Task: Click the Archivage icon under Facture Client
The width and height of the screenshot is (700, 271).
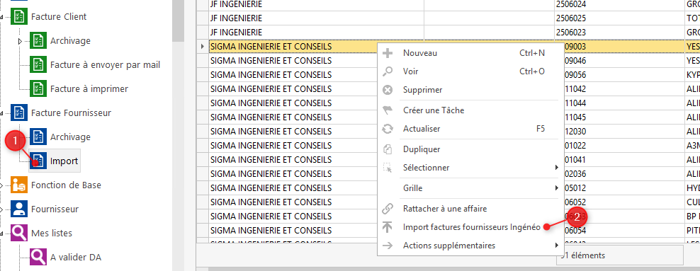Action: (x=38, y=41)
